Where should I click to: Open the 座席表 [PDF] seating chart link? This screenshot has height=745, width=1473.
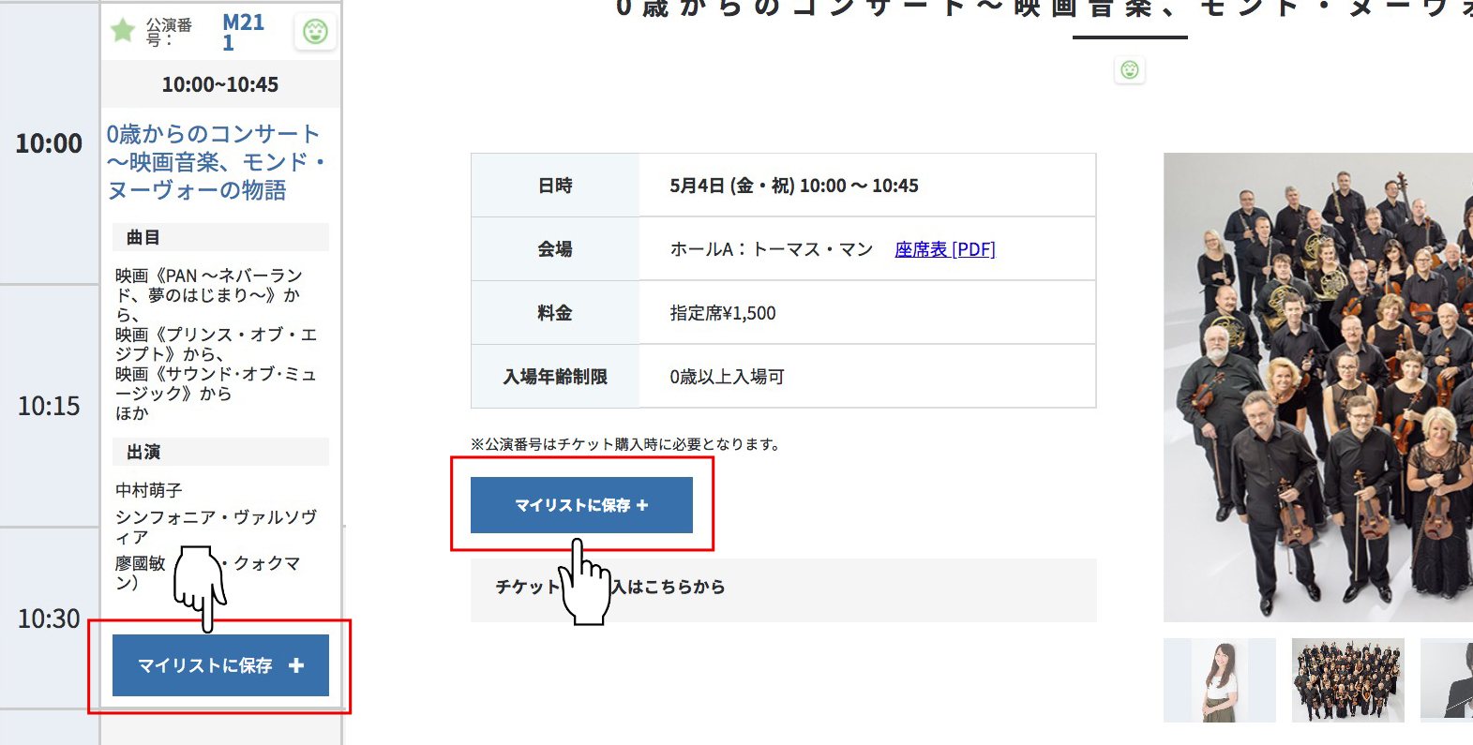click(x=945, y=249)
